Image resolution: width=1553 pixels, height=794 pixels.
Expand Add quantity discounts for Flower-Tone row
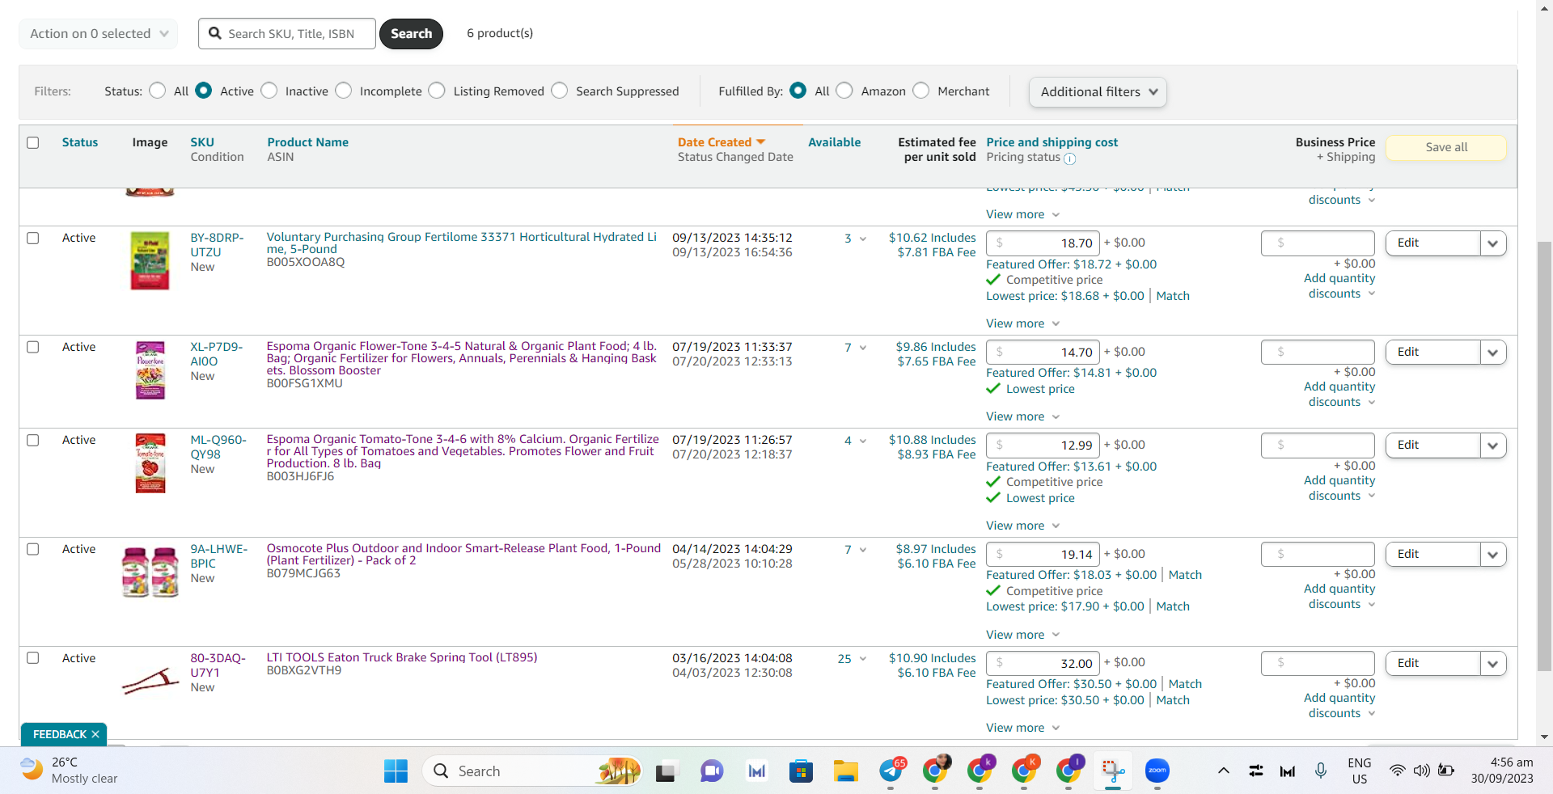click(x=1340, y=395)
